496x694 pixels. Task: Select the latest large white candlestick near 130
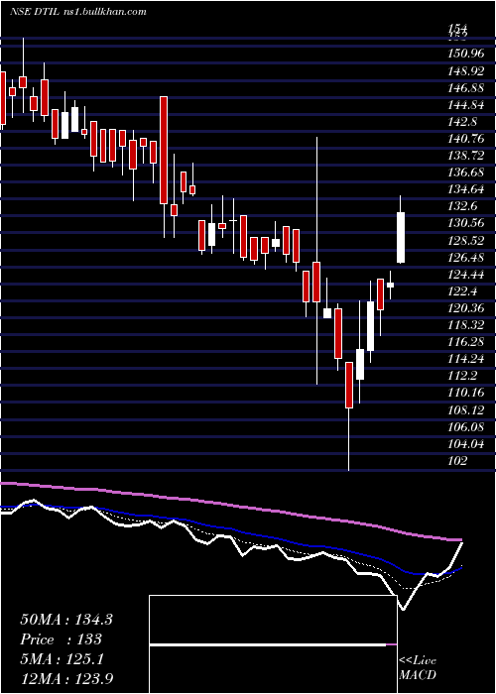click(401, 238)
